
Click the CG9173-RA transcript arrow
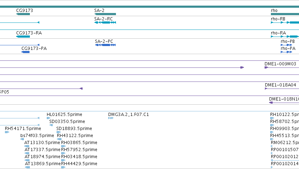click(23, 37)
